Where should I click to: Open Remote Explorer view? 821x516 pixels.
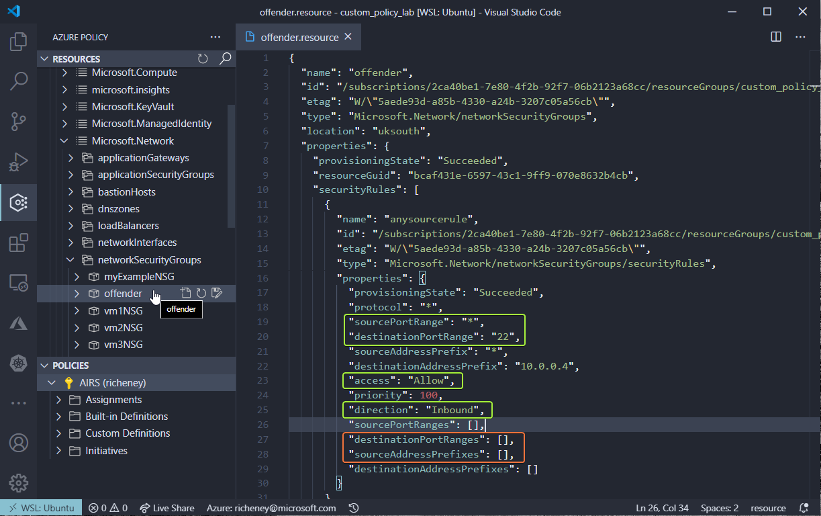click(x=18, y=283)
